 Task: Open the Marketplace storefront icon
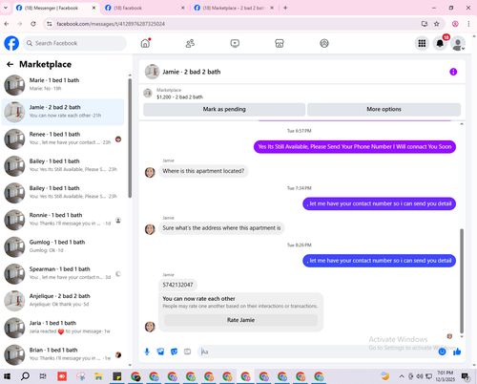point(280,43)
